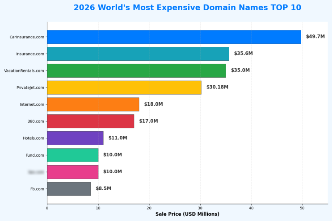Select the CarInsurance.com axis label

coord(27,37)
